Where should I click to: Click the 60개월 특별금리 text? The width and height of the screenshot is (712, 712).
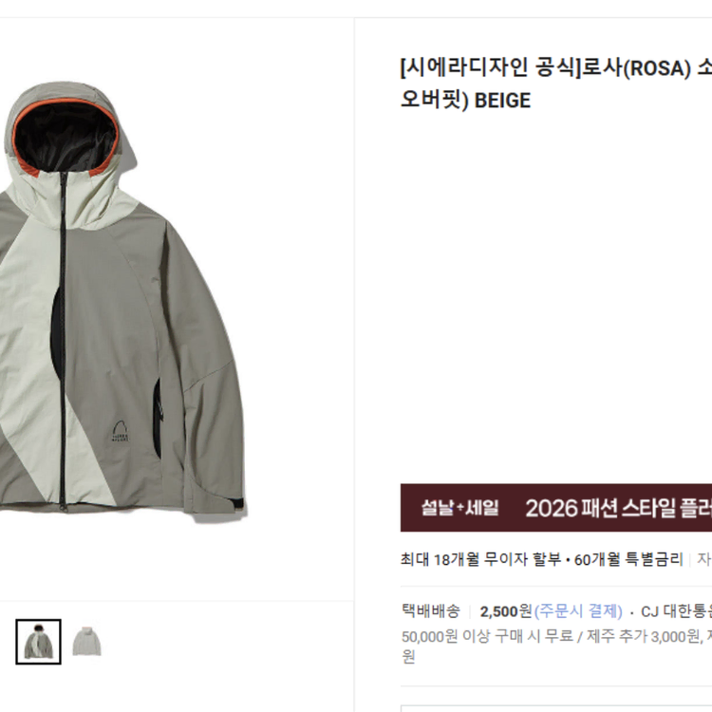coord(628,559)
